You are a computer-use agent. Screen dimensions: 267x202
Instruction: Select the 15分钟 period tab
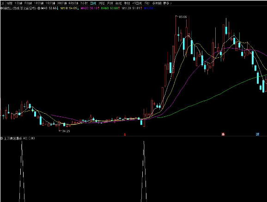(50, 3)
